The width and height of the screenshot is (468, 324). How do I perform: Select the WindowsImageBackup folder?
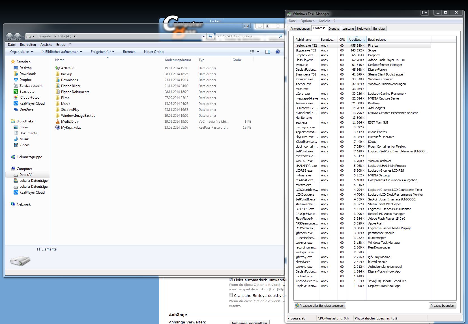click(x=78, y=116)
